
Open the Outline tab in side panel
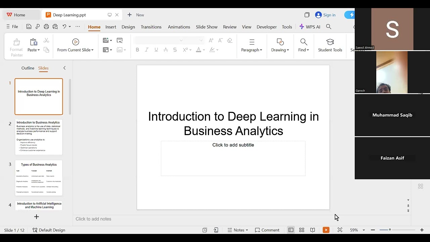(x=28, y=68)
